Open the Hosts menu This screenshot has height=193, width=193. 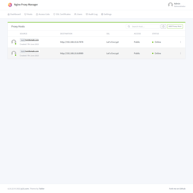click(28, 14)
